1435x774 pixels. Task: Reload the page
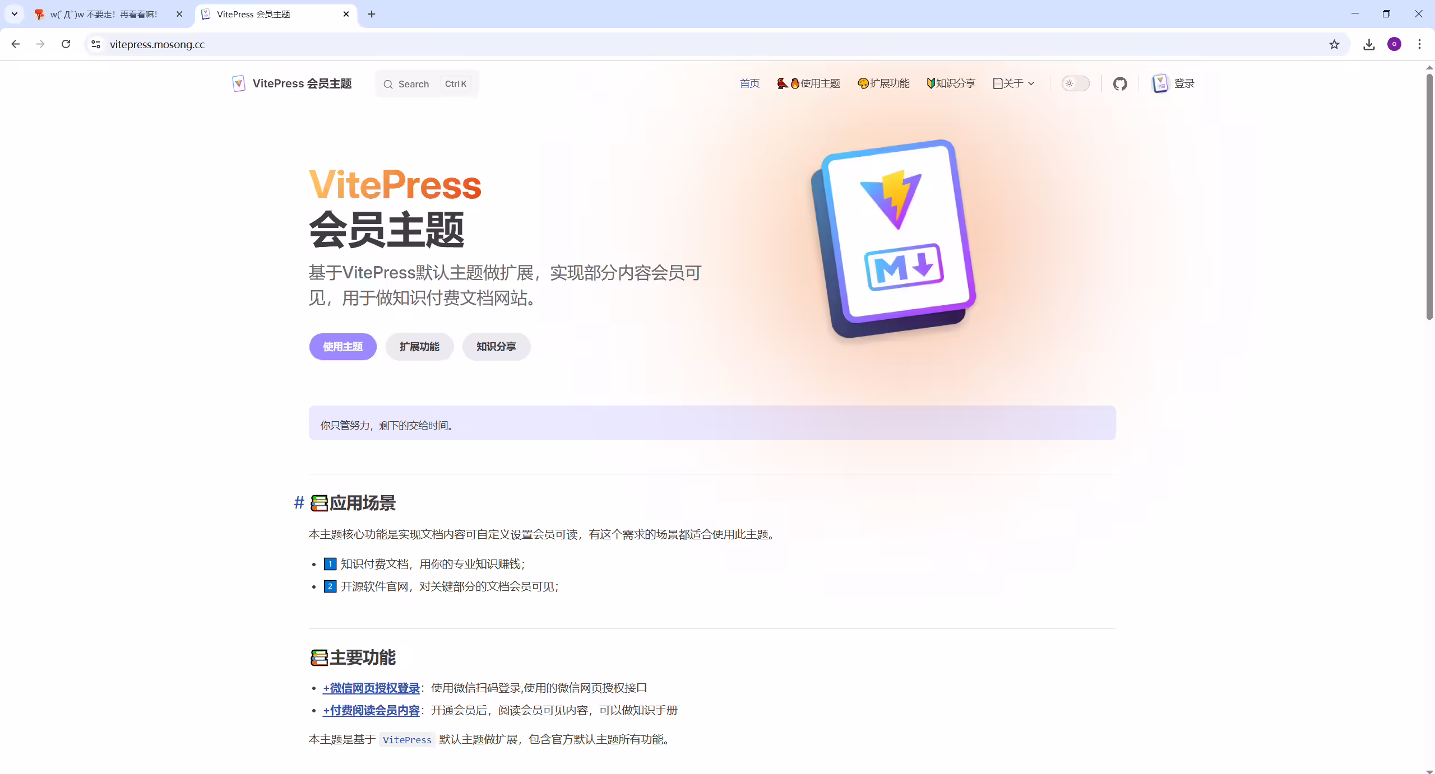66,44
